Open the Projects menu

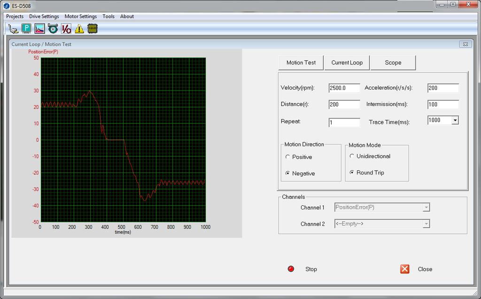[x=15, y=16]
